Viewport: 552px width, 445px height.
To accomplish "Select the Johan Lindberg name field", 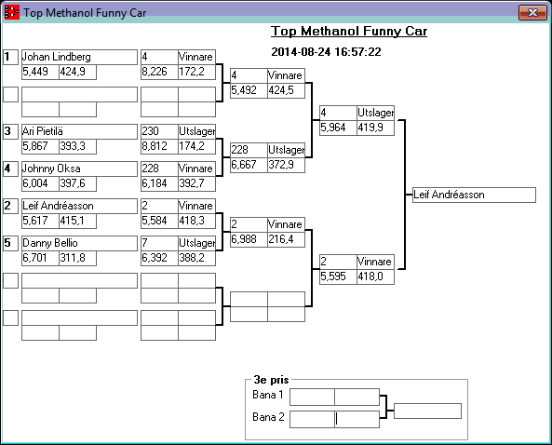I will (x=79, y=57).
